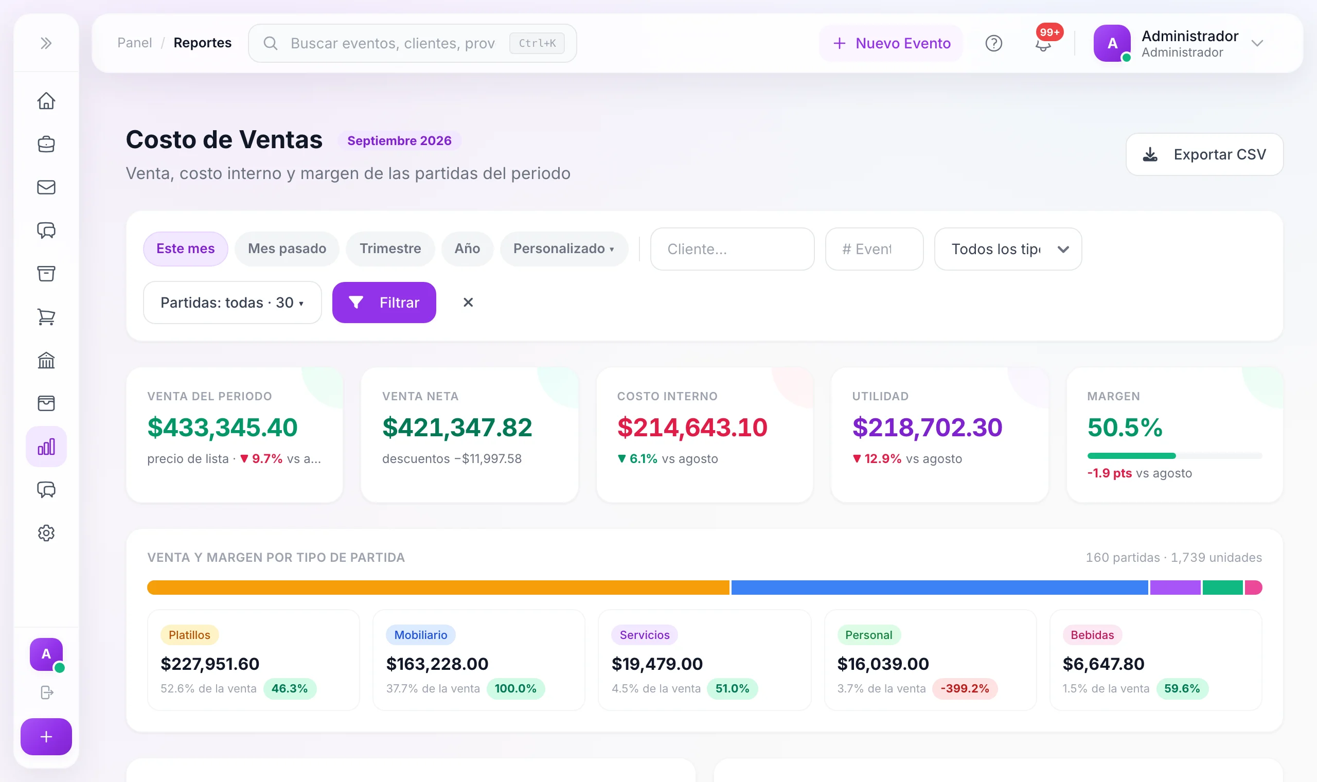Open the envelope mail icon in sidebar
Viewport: 1317px width, 782px height.
pyautogui.click(x=46, y=187)
